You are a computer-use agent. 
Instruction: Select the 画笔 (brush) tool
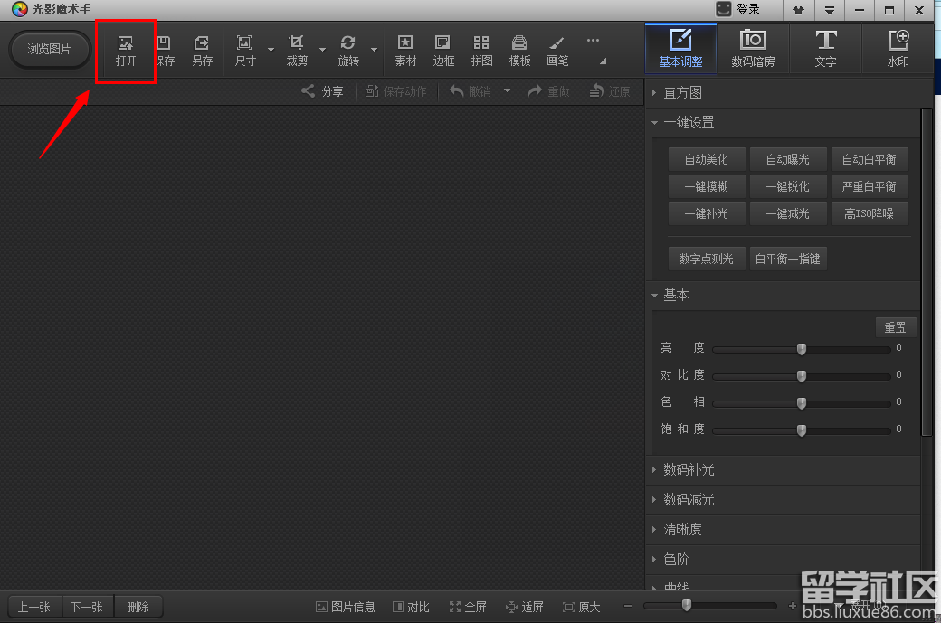click(557, 52)
